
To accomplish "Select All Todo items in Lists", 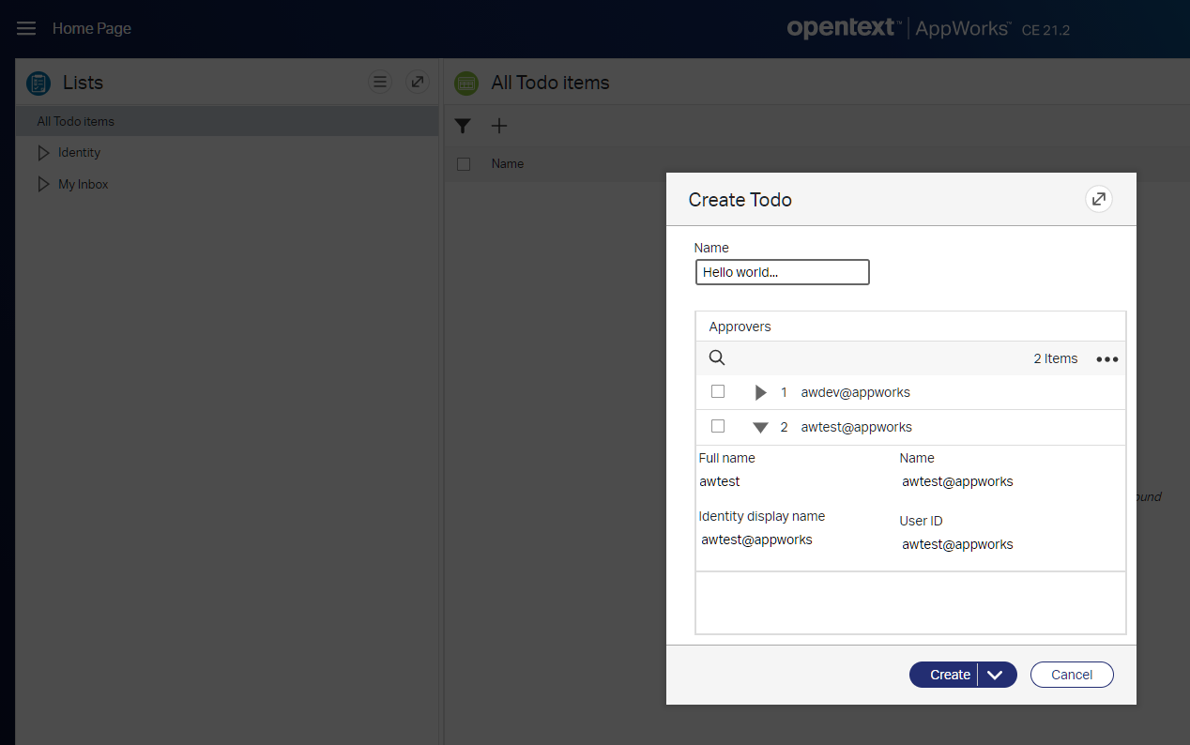I will coord(76,121).
